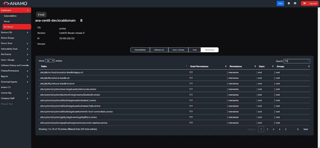
Task: Click the Log out button
Action: tap(310, 4)
